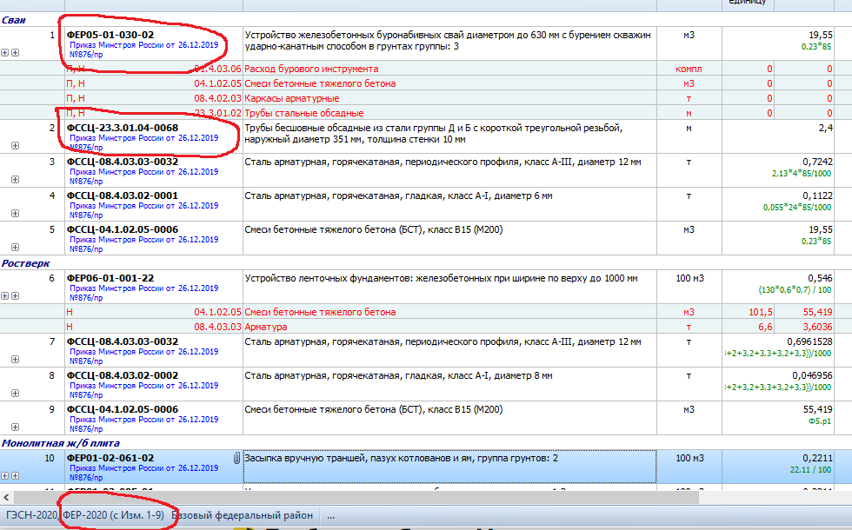Click red value 6,6 in Арматура row
This screenshot has width=852, height=530.
click(765, 327)
